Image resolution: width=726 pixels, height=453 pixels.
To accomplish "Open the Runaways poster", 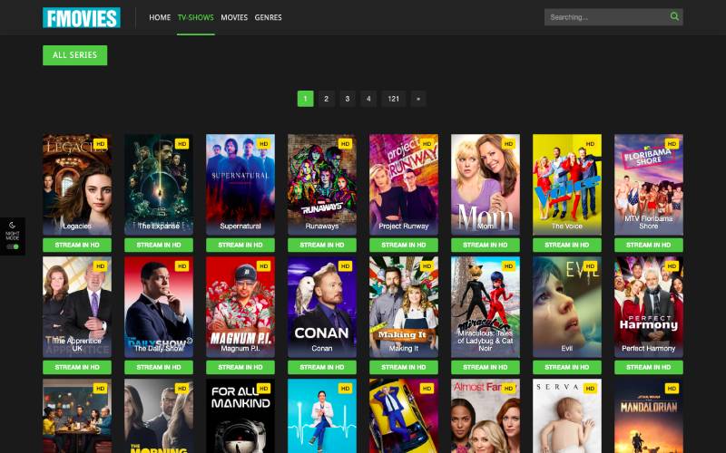I will 322,185.
